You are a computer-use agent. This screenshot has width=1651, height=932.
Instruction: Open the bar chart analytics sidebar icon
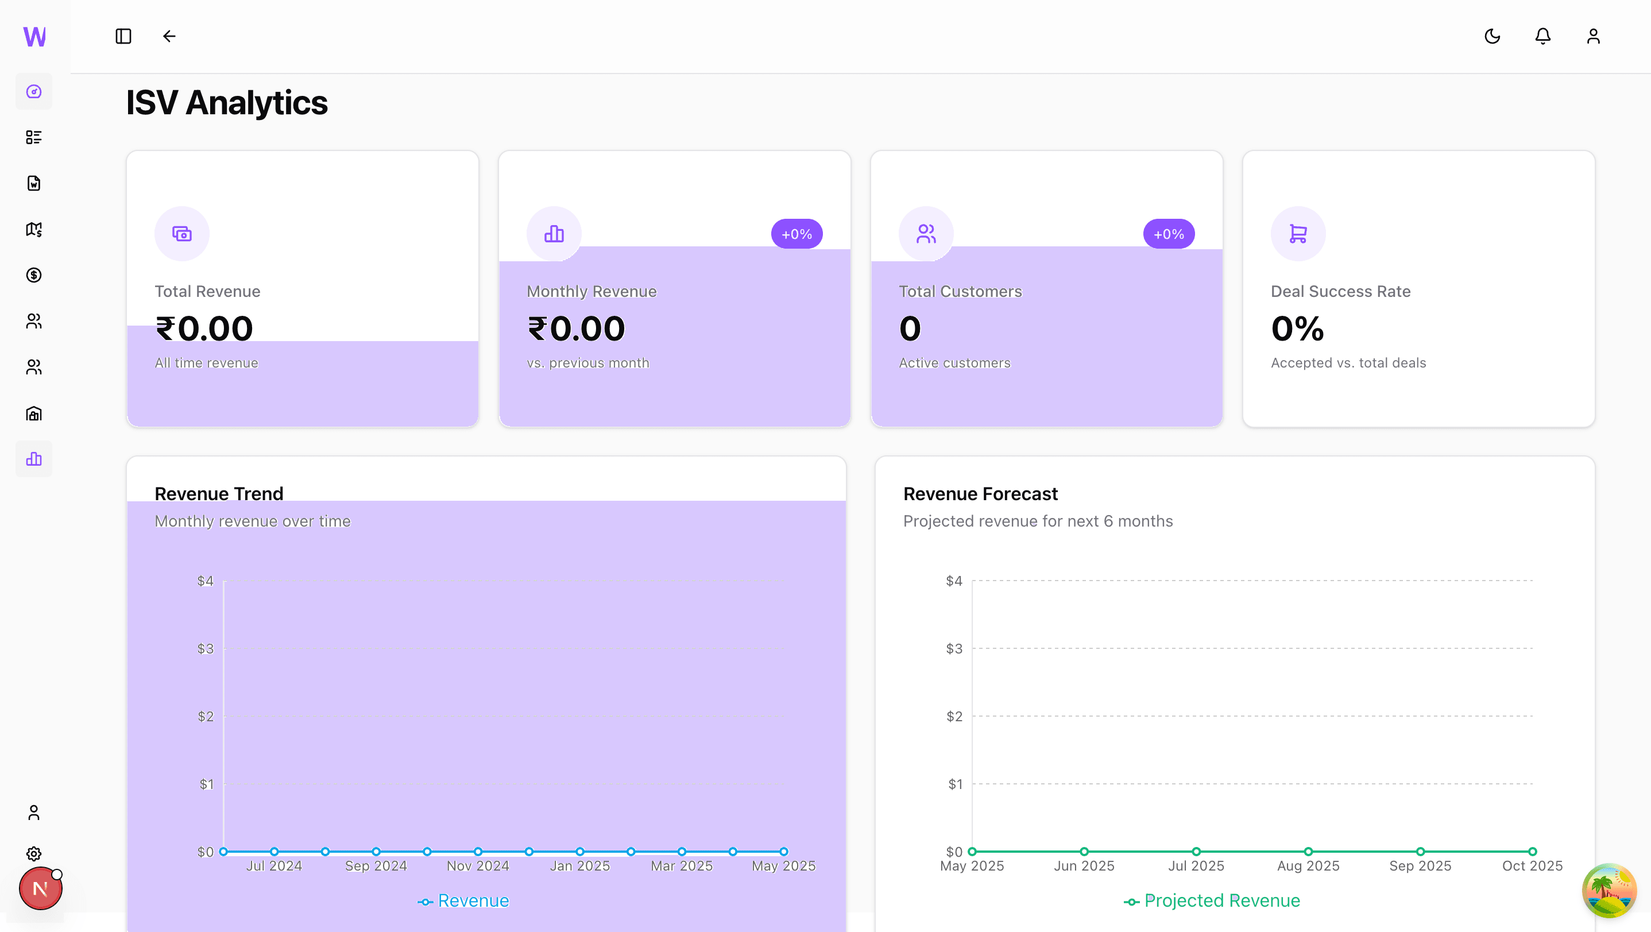(x=34, y=459)
